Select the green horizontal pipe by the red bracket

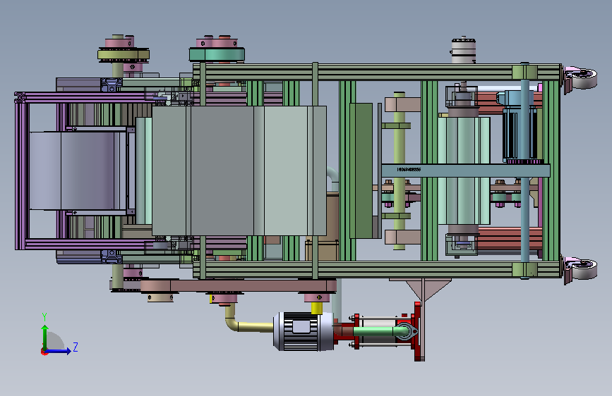pos(381,331)
